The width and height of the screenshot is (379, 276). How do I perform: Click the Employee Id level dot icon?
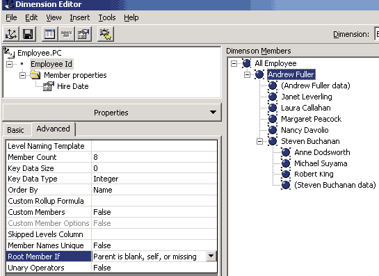coord(22,64)
